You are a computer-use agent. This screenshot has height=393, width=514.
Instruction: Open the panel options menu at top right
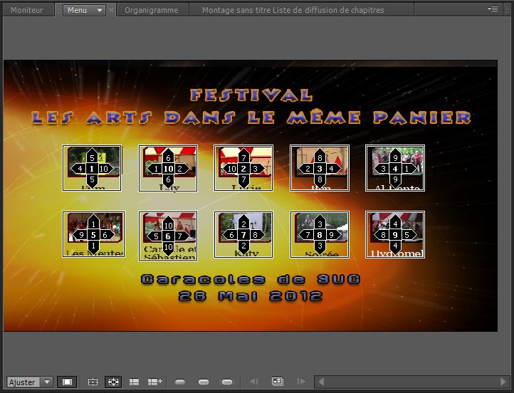pyautogui.click(x=493, y=9)
